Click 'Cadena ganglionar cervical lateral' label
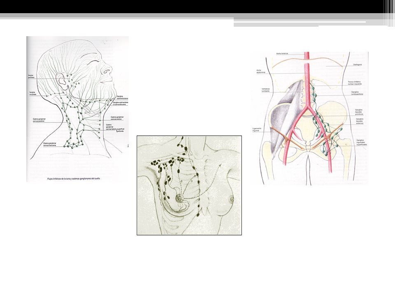This screenshot has width=395, height=296. [111, 127]
